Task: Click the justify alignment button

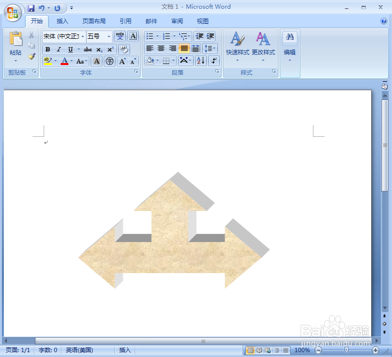Action: pyautogui.click(x=184, y=48)
